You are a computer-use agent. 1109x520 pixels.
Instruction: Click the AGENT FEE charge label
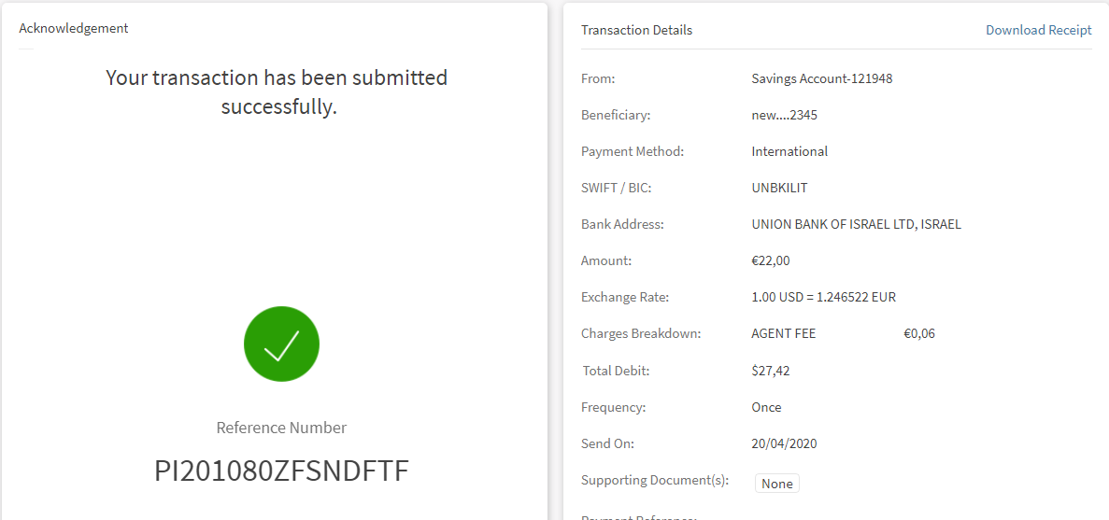click(x=783, y=333)
